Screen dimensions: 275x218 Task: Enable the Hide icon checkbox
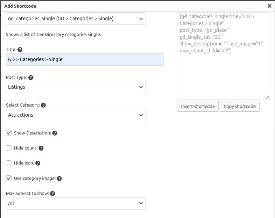(9, 163)
